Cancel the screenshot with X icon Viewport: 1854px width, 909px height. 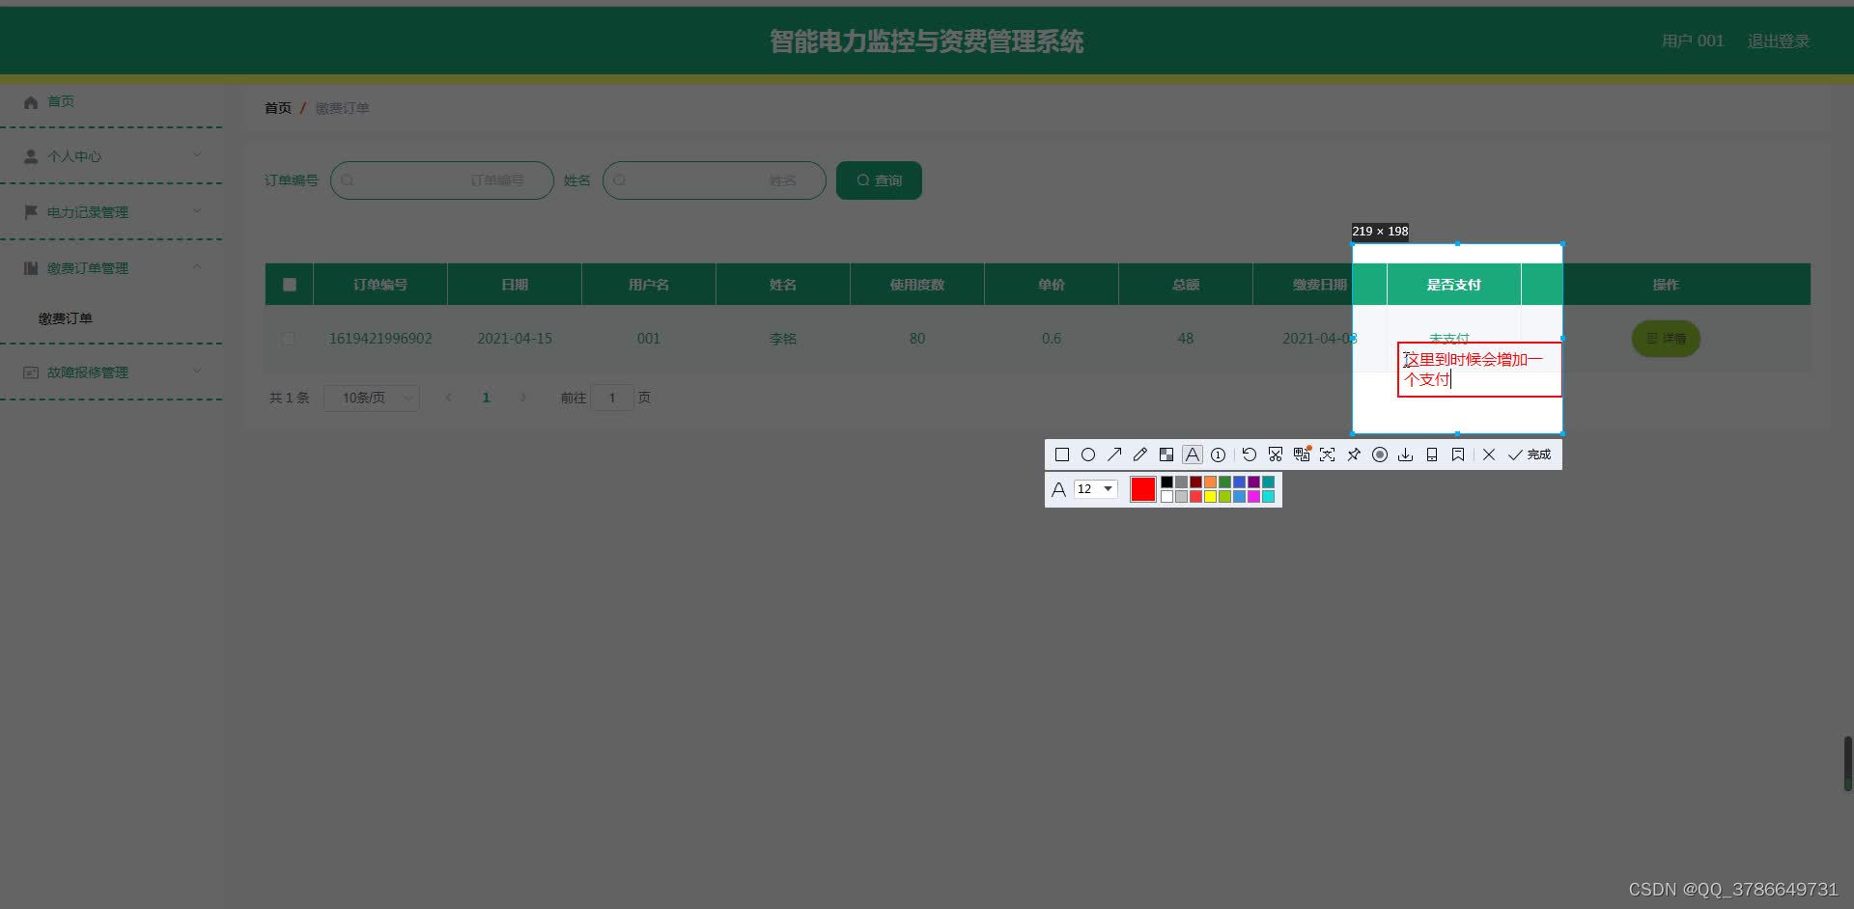point(1489,454)
